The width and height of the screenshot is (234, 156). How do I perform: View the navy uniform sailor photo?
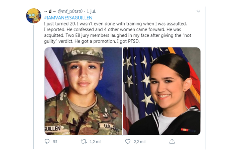tap(161, 91)
